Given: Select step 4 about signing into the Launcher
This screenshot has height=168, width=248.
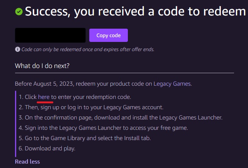Looking at the screenshot, I should 103,128.
